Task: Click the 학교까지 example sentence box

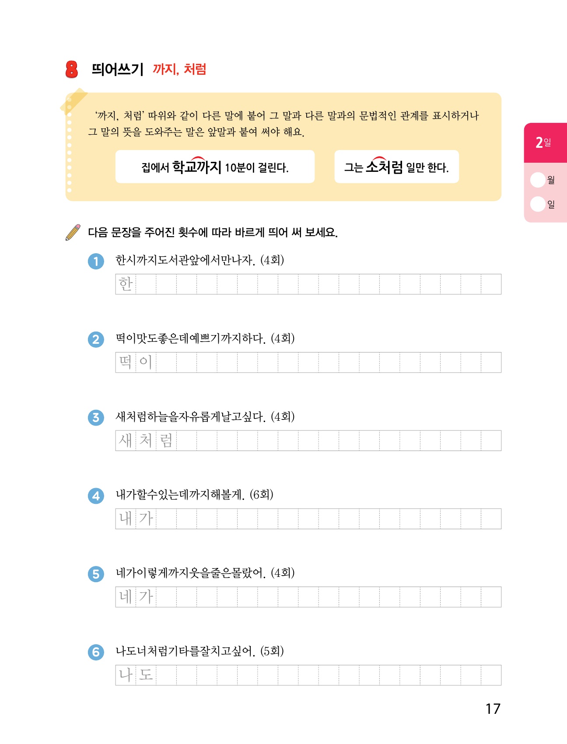Action: (215, 167)
